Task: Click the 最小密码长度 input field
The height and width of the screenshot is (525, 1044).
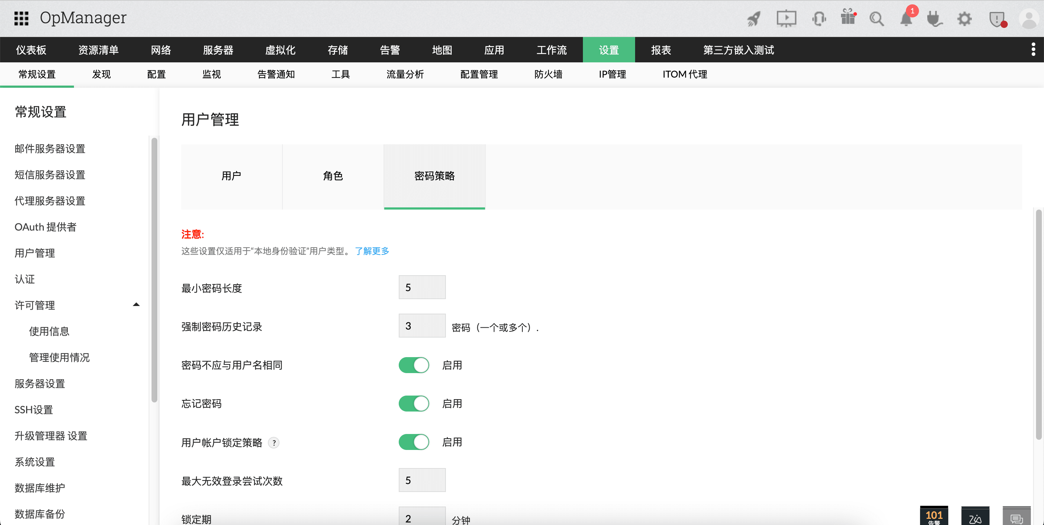Action: pyautogui.click(x=422, y=287)
